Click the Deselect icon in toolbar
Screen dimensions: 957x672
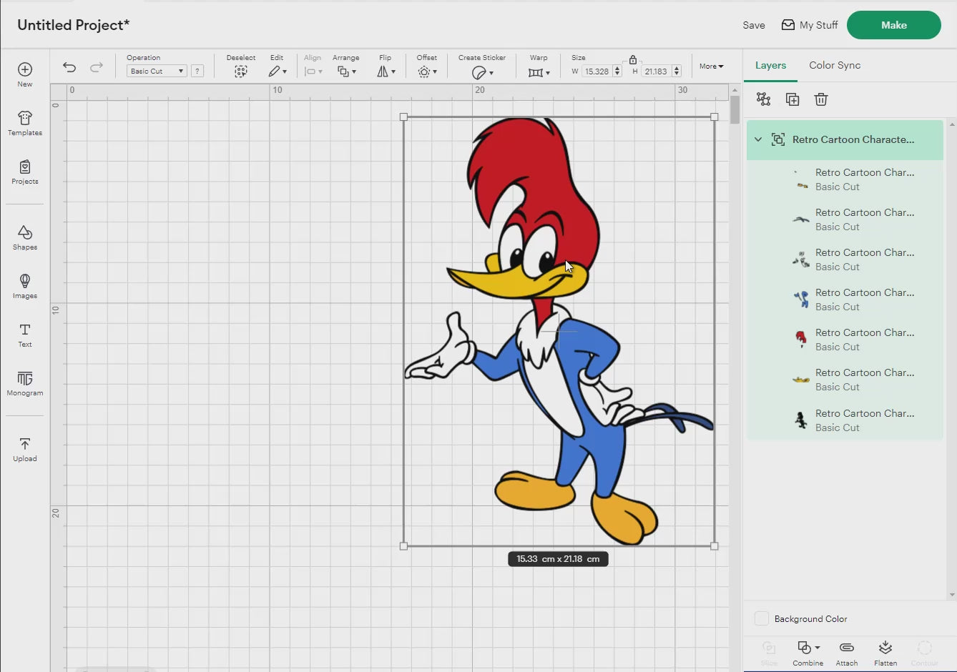241,71
